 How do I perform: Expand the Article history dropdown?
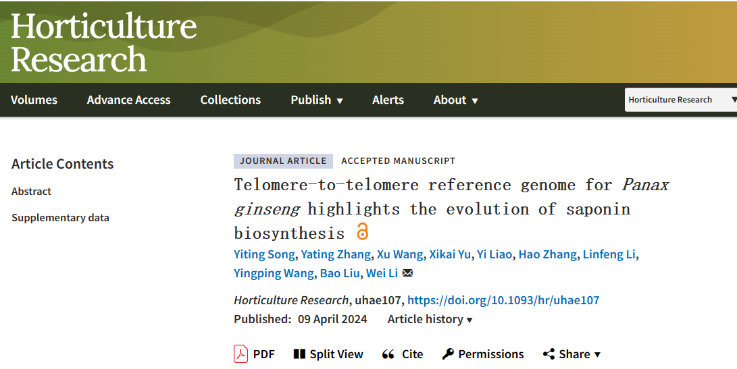point(430,319)
